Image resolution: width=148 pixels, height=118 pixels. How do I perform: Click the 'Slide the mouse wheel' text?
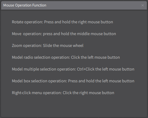63,46
